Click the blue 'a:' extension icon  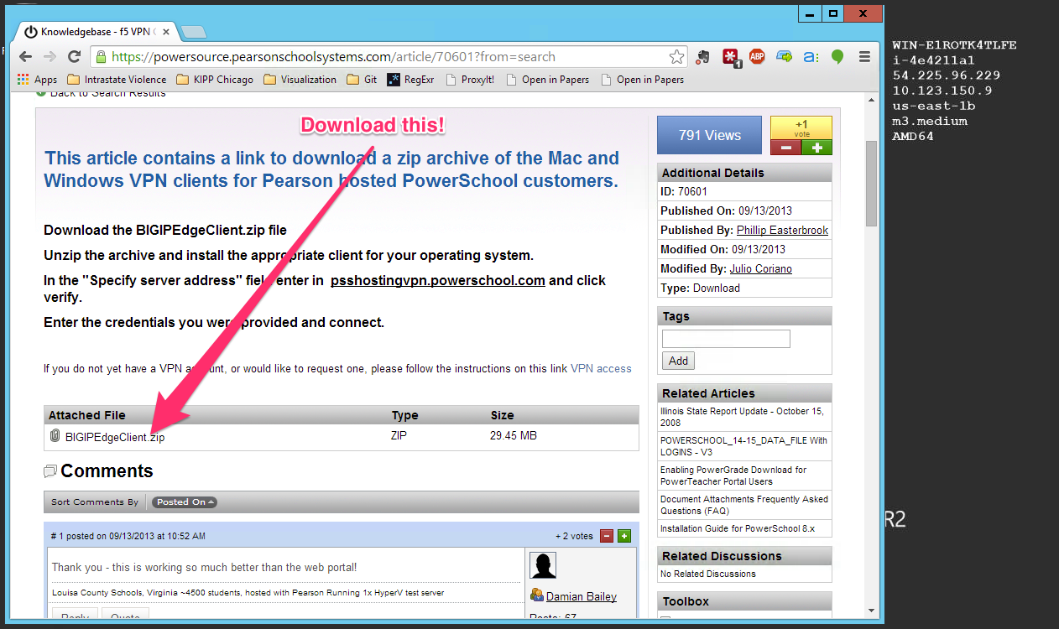click(x=811, y=57)
